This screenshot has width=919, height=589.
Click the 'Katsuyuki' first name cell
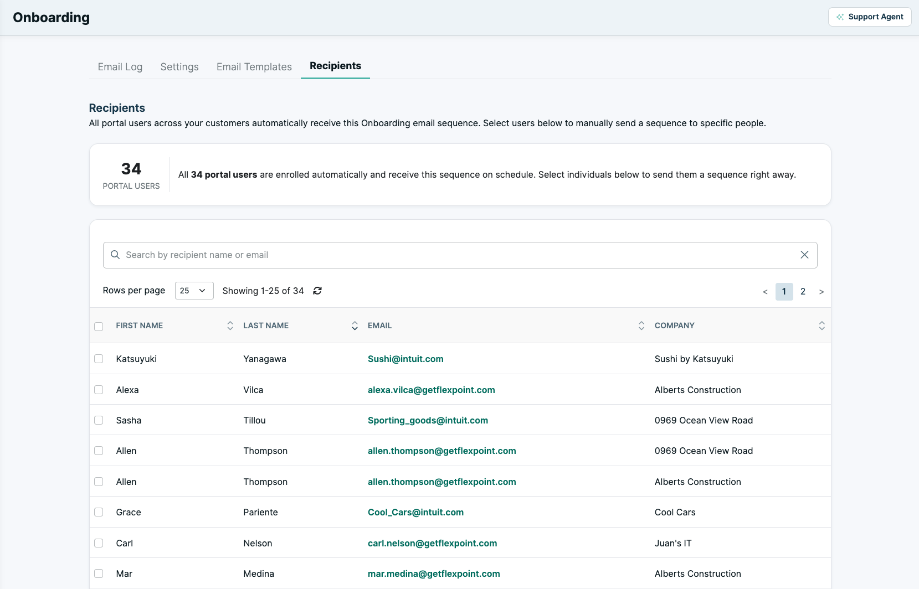(x=136, y=359)
